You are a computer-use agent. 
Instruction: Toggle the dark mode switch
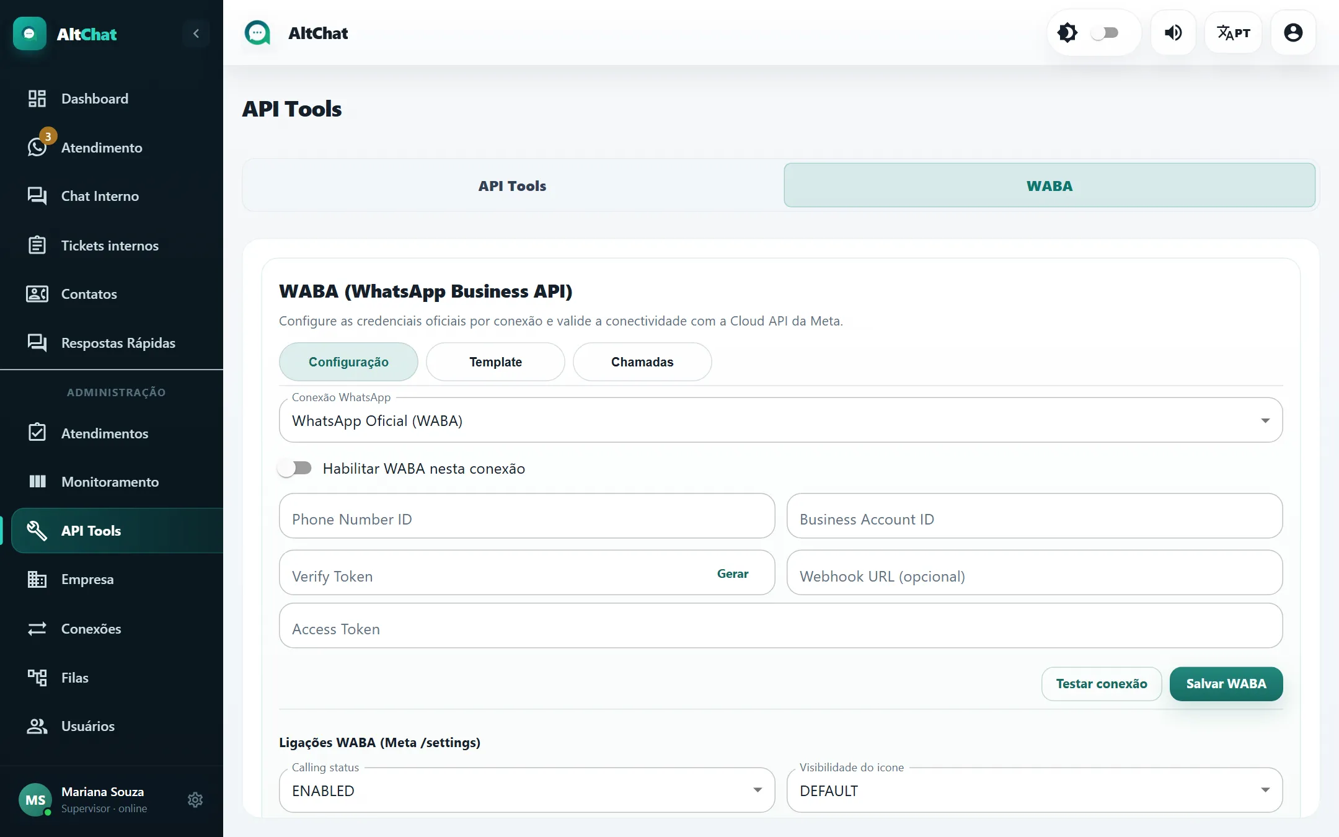click(x=1105, y=33)
